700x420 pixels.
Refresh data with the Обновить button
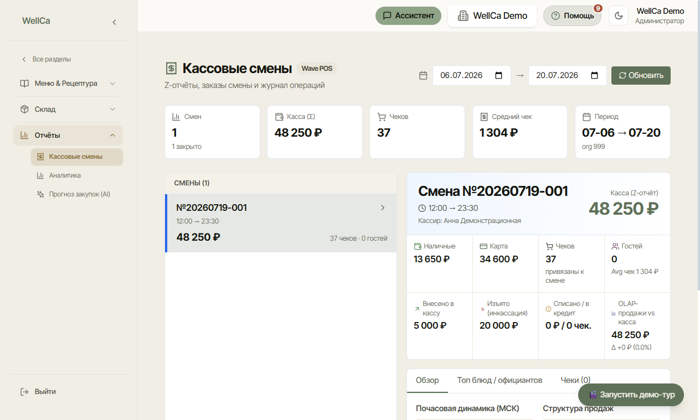pos(641,75)
